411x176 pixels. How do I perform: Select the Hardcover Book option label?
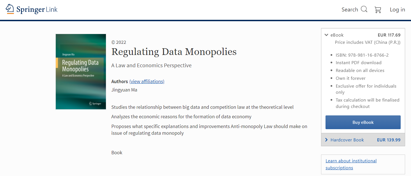347,140
